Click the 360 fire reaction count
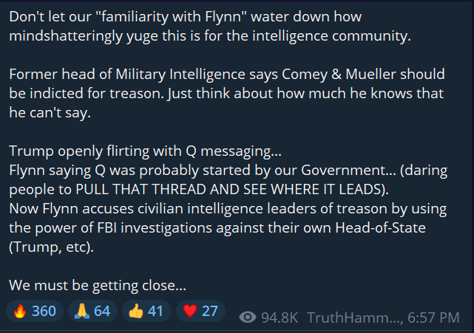The image size is (474, 333). coord(44,311)
